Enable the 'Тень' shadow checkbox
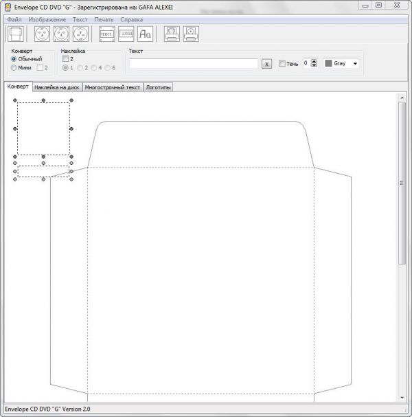The width and height of the screenshot is (412, 417). (x=282, y=64)
